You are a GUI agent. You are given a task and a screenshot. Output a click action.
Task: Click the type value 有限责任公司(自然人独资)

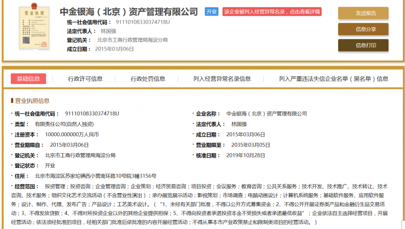pyautogui.click(x=64, y=124)
